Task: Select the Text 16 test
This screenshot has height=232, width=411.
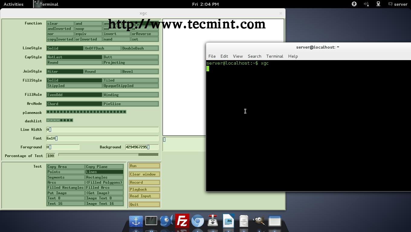Action: click(x=66, y=204)
